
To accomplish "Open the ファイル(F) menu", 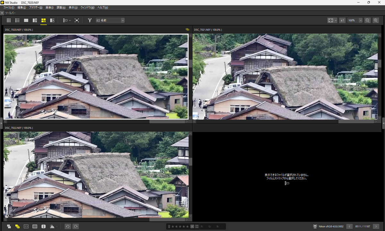I will tap(9, 7).
